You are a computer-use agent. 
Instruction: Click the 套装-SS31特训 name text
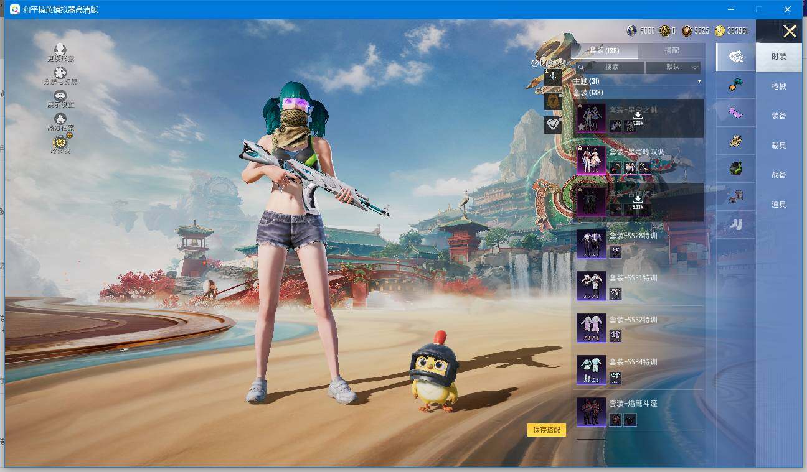(x=633, y=278)
